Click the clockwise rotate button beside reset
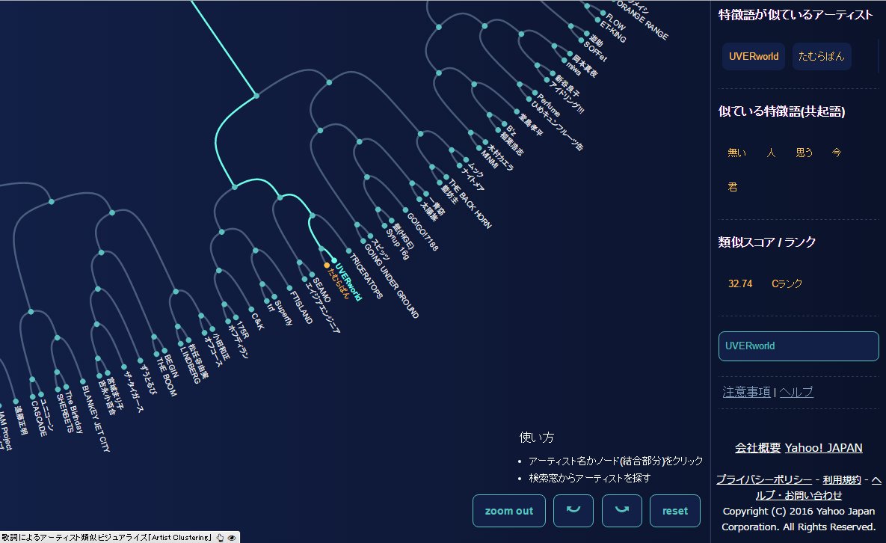 pyautogui.click(x=621, y=511)
